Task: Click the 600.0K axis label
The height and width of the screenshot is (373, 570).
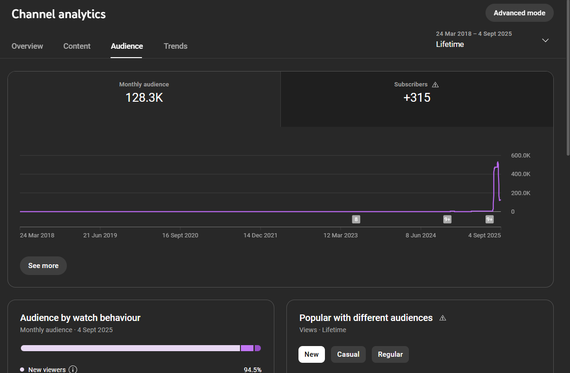Action: click(520, 156)
